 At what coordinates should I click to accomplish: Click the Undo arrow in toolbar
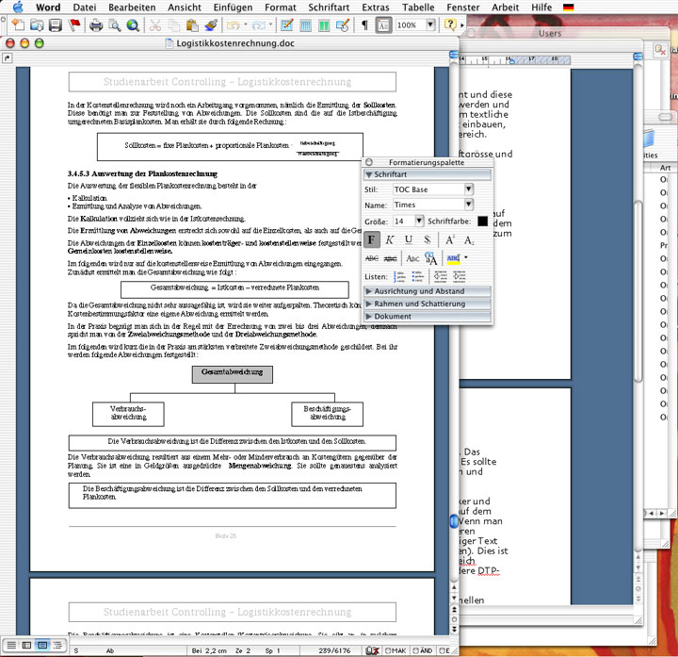point(234,25)
